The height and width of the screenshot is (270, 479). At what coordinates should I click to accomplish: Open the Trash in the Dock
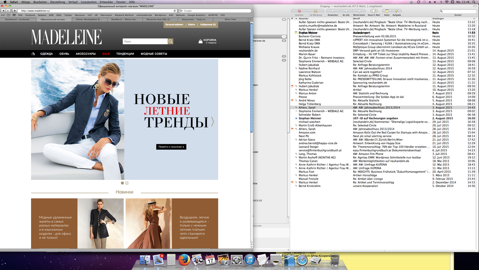pyautogui.click(x=335, y=260)
